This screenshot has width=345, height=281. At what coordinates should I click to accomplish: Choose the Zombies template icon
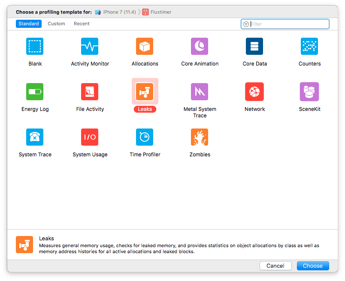click(200, 137)
